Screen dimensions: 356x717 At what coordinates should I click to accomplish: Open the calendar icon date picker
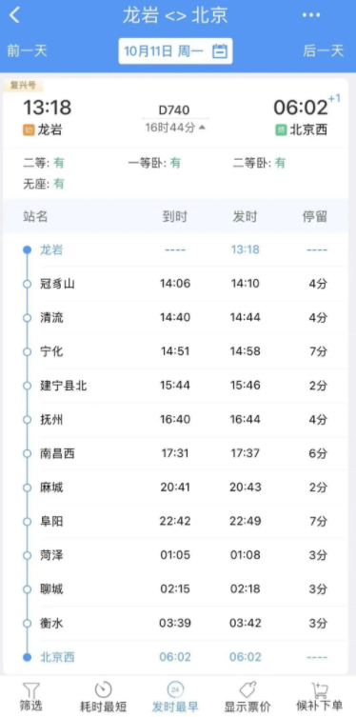click(220, 50)
